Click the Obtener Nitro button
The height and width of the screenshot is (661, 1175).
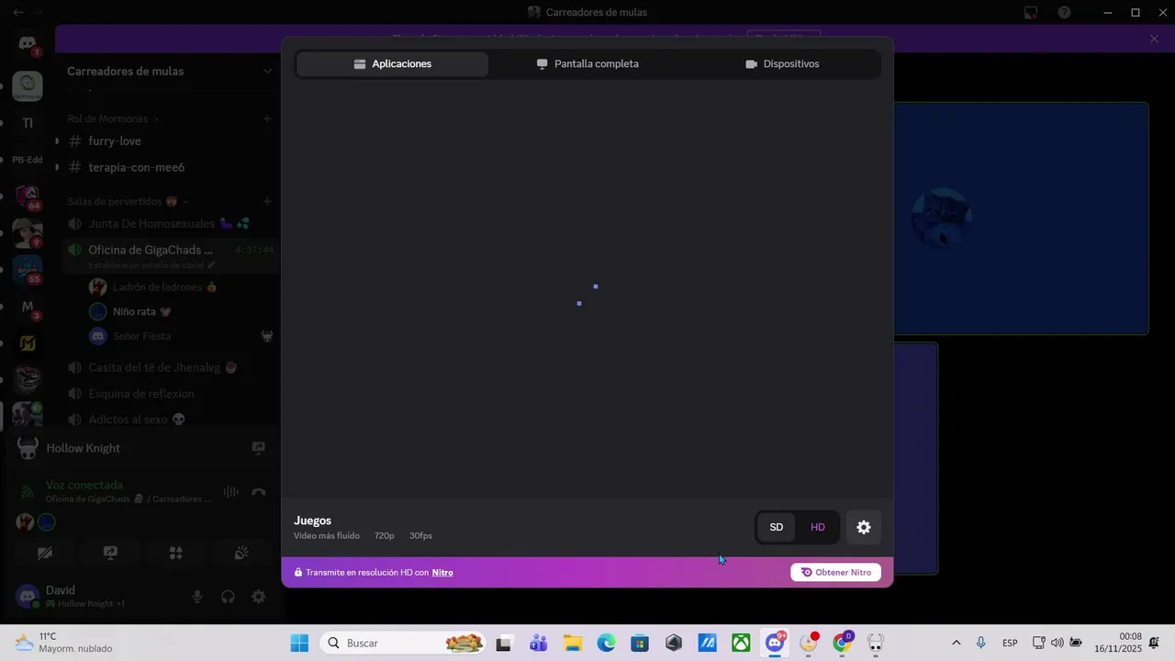(835, 572)
